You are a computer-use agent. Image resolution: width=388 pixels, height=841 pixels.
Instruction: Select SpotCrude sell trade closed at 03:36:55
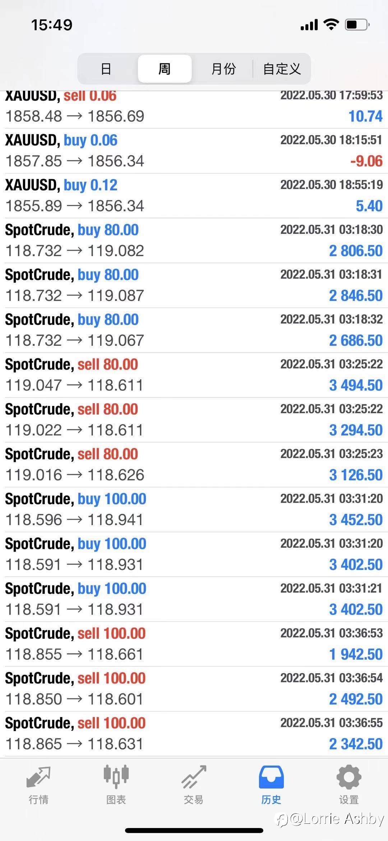pos(194,733)
